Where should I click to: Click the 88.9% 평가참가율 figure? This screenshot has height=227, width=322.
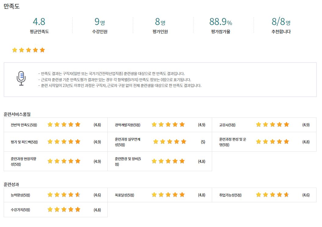coord(221,22)
